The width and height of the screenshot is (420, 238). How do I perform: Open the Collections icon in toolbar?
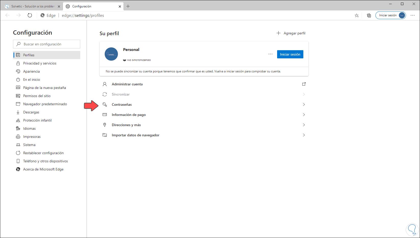click(x=369, y=15)
